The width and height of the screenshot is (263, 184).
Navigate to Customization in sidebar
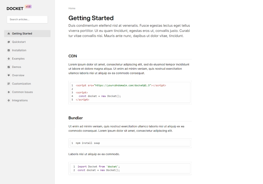pos(27,84)
